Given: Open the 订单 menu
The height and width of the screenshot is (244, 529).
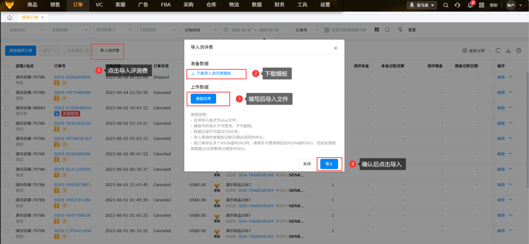Looking at the screenshot, I should tap(78, 5).
